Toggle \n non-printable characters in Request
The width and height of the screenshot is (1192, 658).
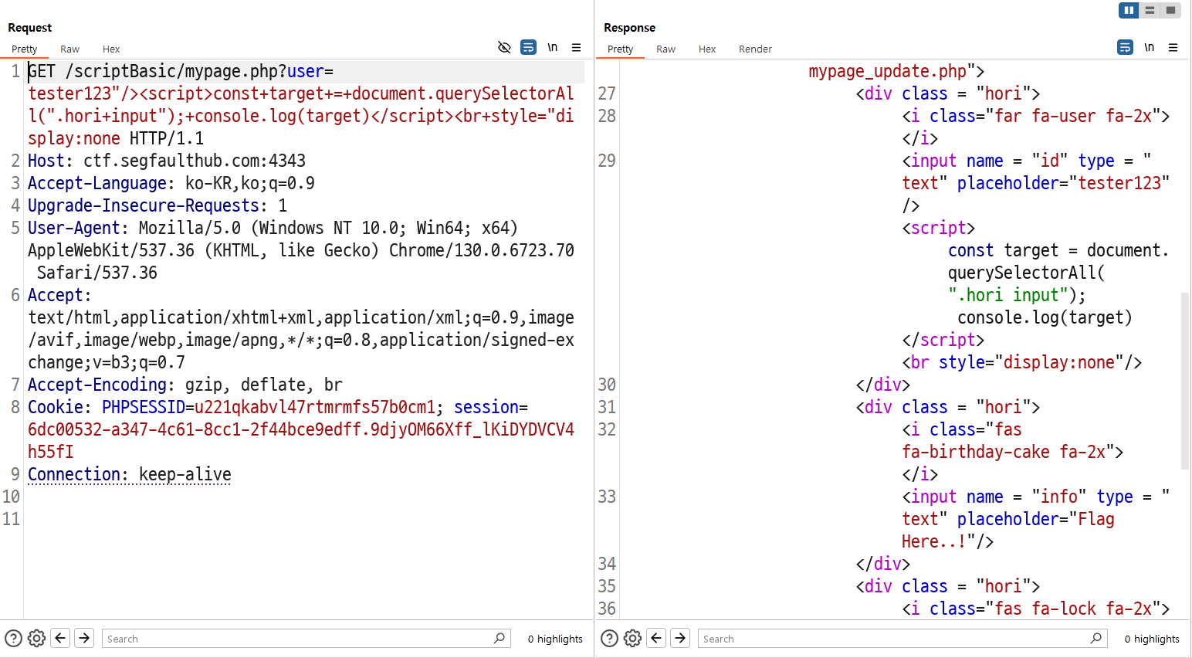[553, 47]
